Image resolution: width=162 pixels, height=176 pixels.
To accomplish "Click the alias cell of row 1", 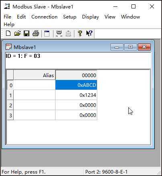I will coord(35,95).
